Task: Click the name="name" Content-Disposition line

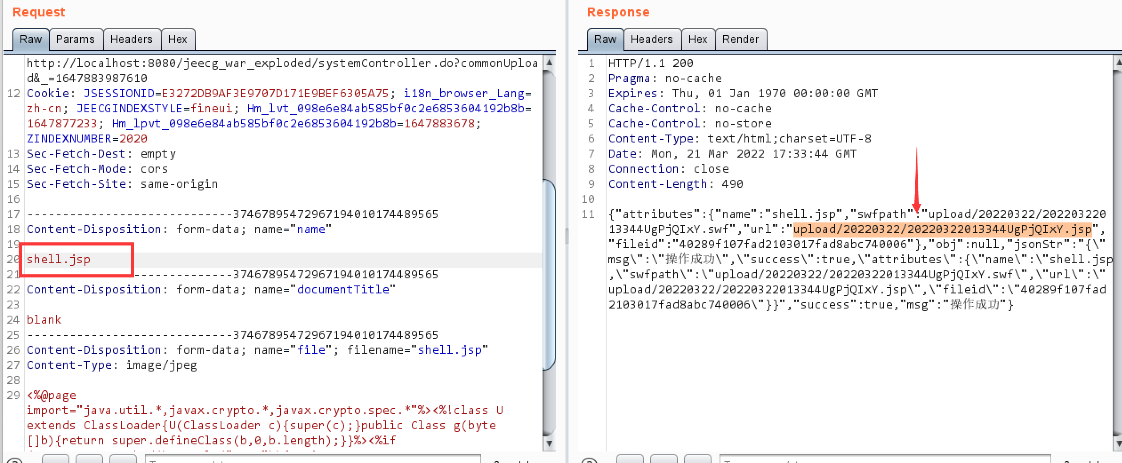Action: tap(179, 229)
